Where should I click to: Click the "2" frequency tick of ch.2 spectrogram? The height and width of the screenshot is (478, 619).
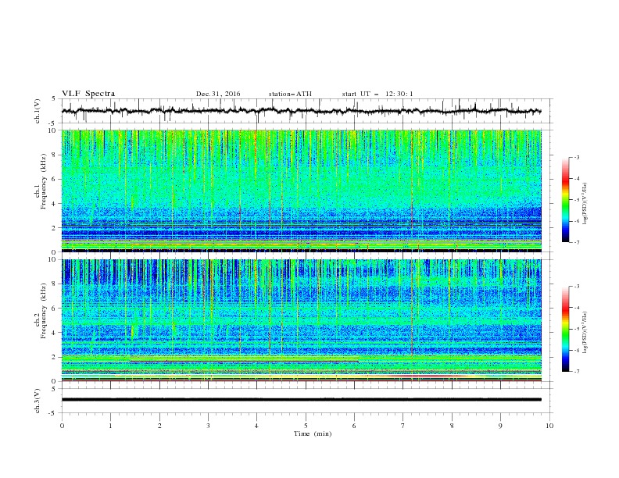55,357
